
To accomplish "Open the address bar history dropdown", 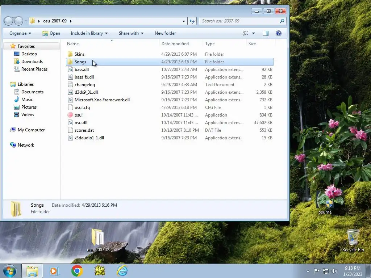I will point(184,21).
